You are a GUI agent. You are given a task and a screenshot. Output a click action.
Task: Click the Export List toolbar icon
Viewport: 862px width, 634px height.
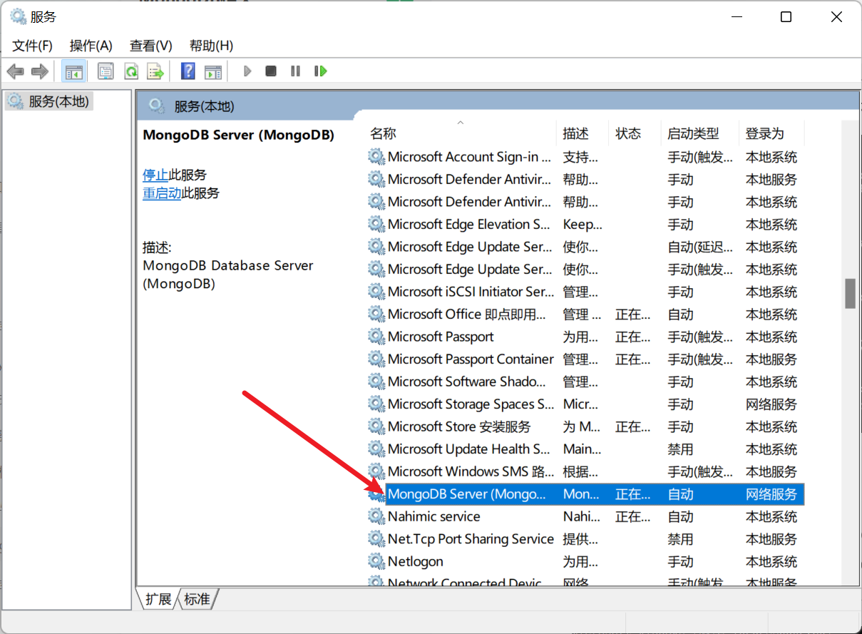coord(155,71)
